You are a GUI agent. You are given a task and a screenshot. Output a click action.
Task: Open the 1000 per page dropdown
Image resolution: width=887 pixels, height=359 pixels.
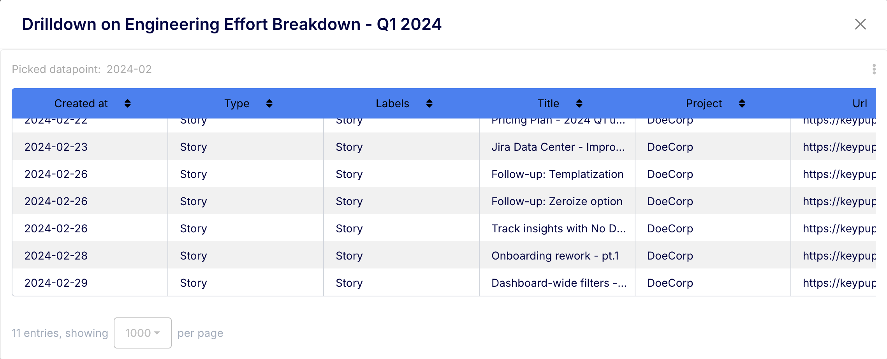[143, 333]
